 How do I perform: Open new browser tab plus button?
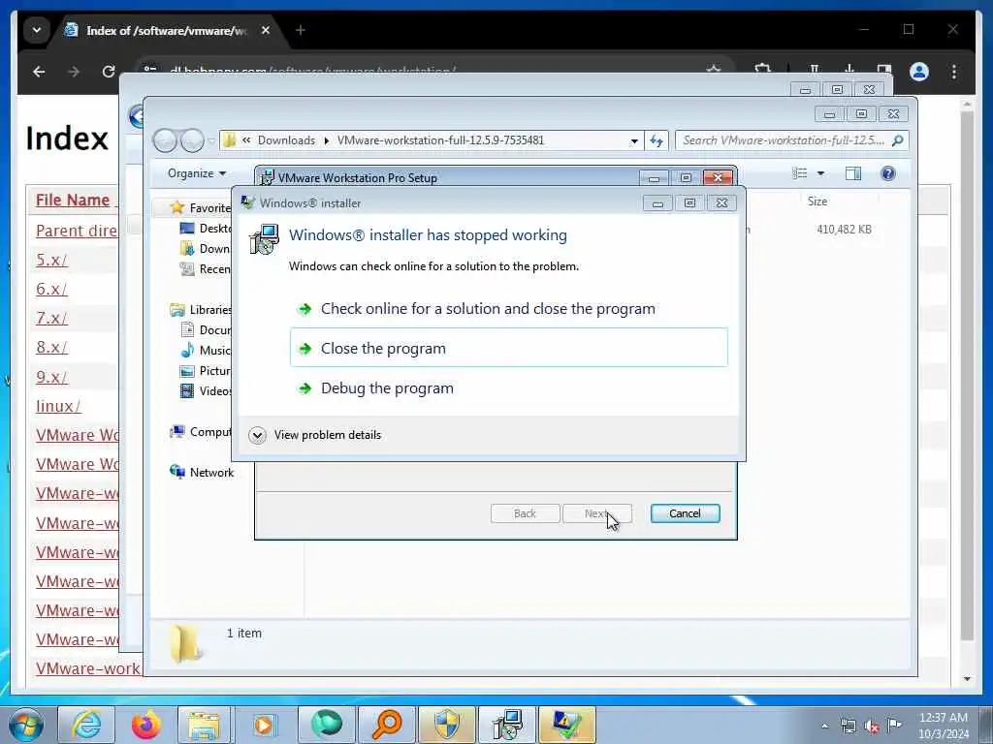(301, 30)
